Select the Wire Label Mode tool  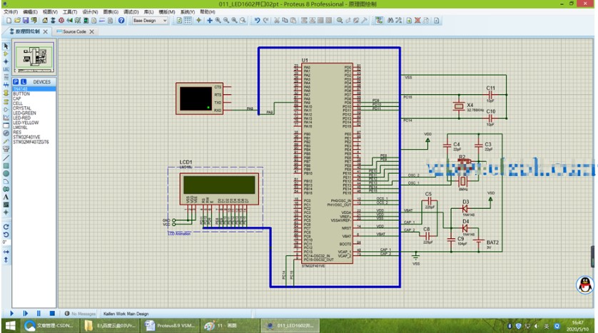pos(6,69)
